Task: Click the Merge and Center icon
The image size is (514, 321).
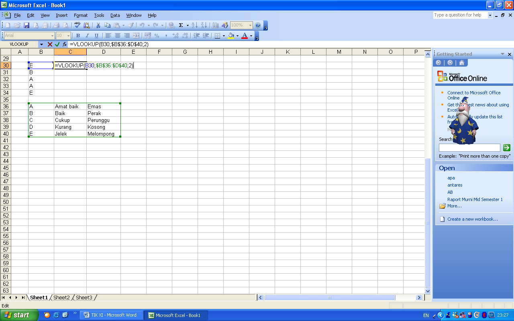Action: click(x=136, y=36)
